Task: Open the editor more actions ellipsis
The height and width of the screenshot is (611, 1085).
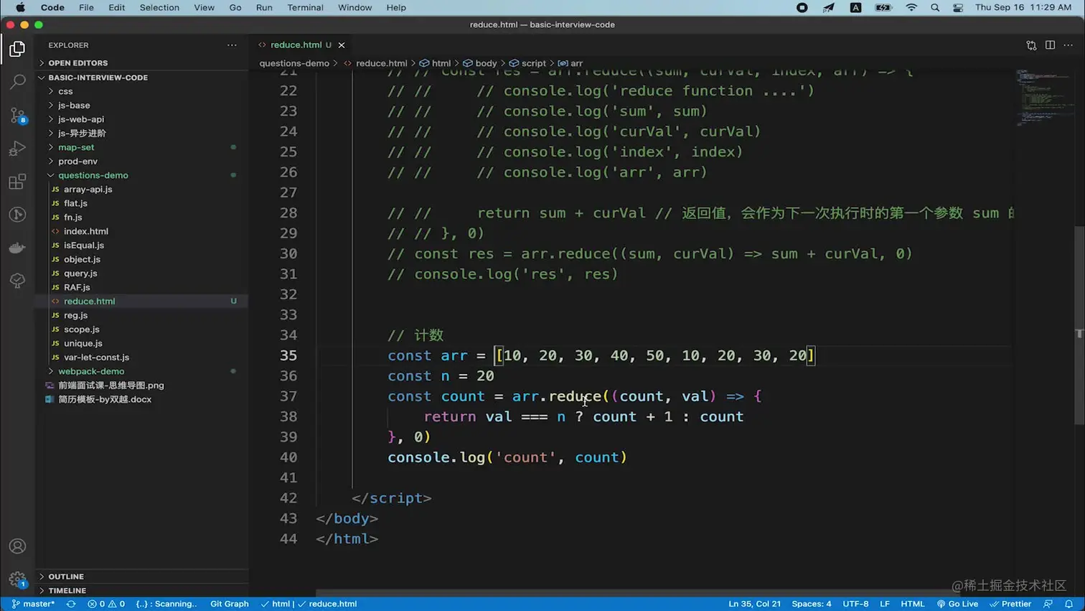Action: tap(1068, 45)
